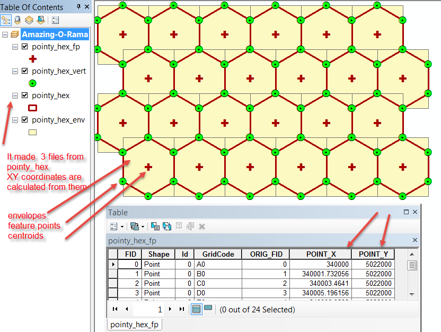Click List By Selection icon
Screen dimensions: 441x332
point(41,20)
